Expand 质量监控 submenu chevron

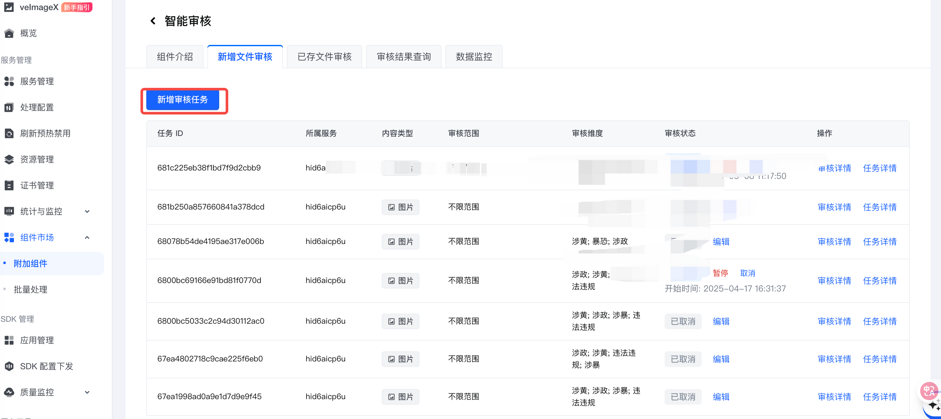pyautogui.click(x=87, y=392)
